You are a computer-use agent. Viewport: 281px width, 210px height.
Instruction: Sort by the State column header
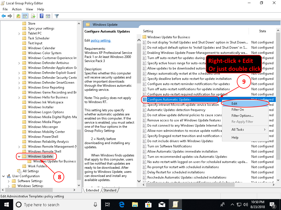[262, 31]
